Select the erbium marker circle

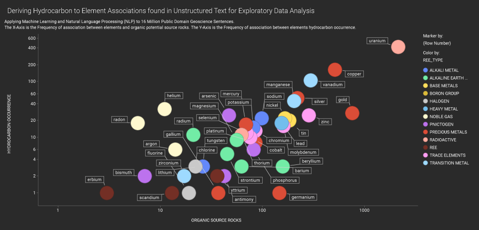[x=107, y=193]
